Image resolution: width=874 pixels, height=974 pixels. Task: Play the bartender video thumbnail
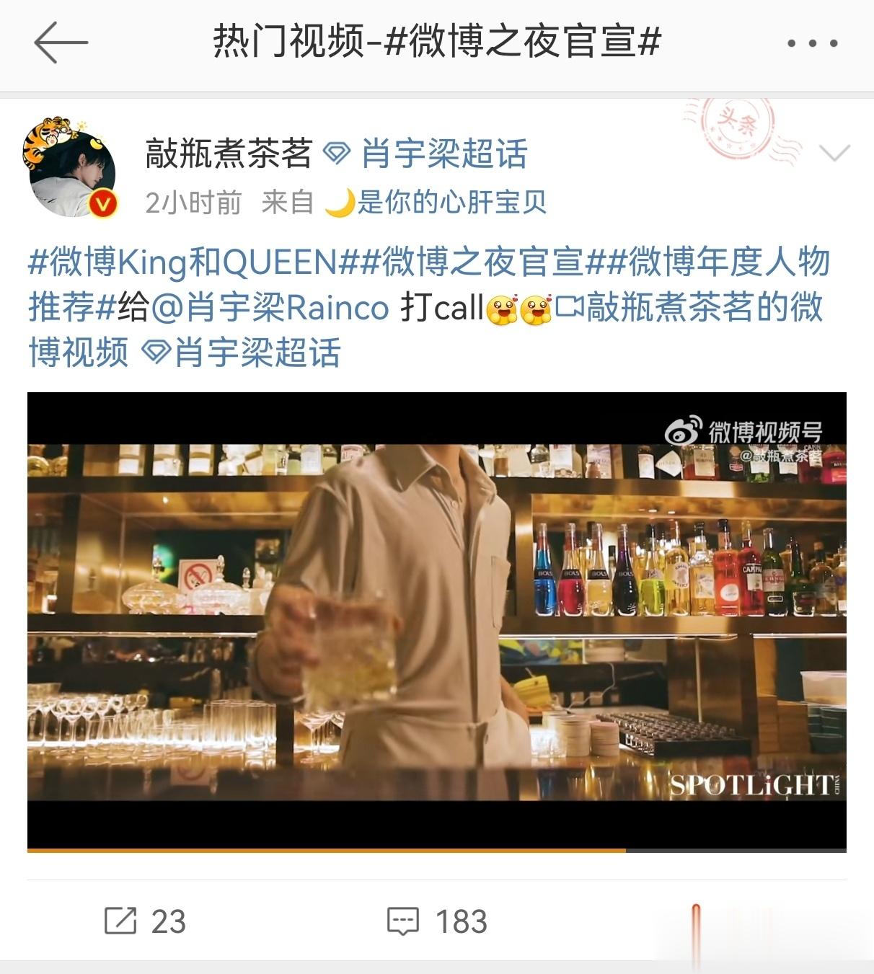(x=437, y=621)
